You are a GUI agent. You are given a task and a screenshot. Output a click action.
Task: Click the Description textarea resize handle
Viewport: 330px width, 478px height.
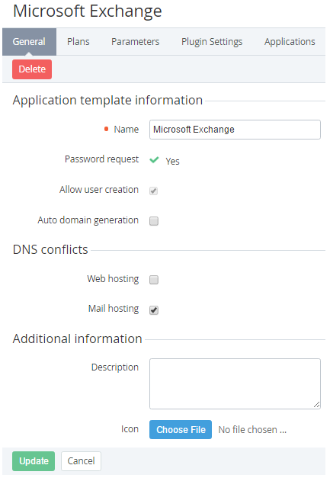(x=317, y=405)
